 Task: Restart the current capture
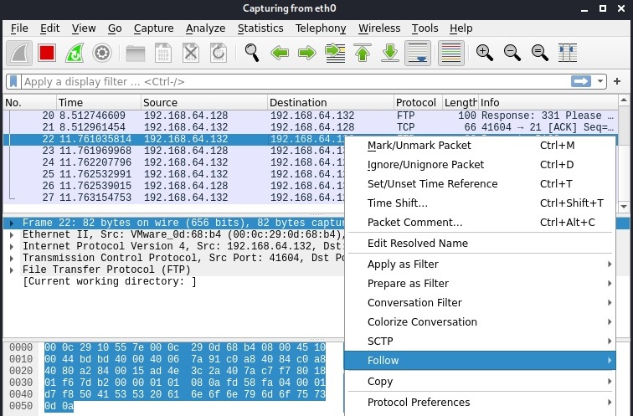[75, 53]
